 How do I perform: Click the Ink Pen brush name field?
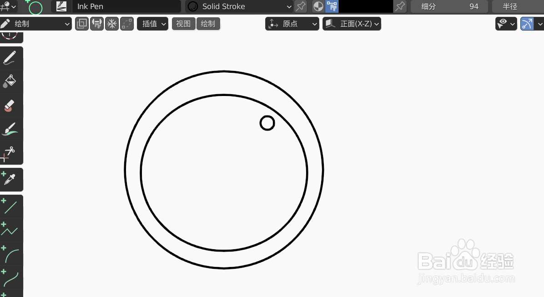[x=127, y=6]
